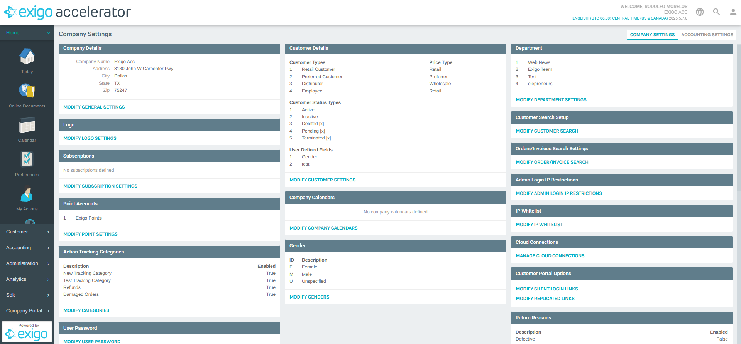Click Modify User Password link
The height and width of the screenshot is (344, 741).
[x=92, y=341]
